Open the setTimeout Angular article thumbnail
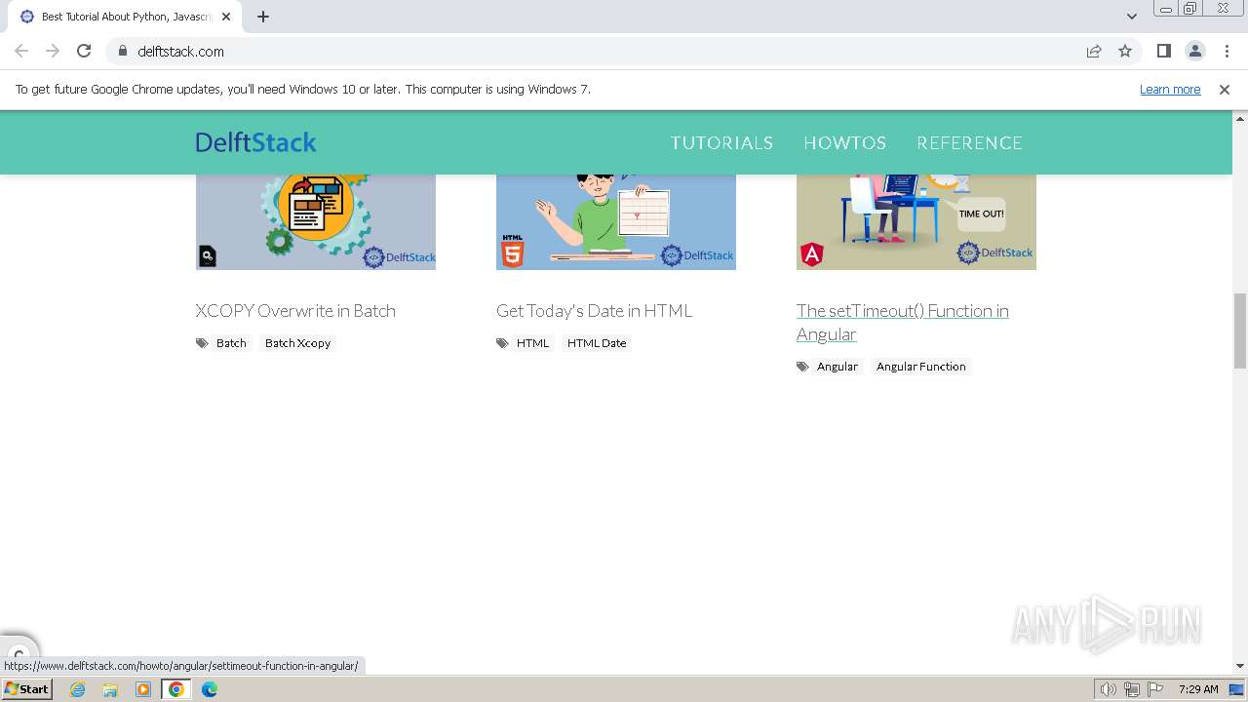This screenshot has height=702, width=1248. point(916,221)
